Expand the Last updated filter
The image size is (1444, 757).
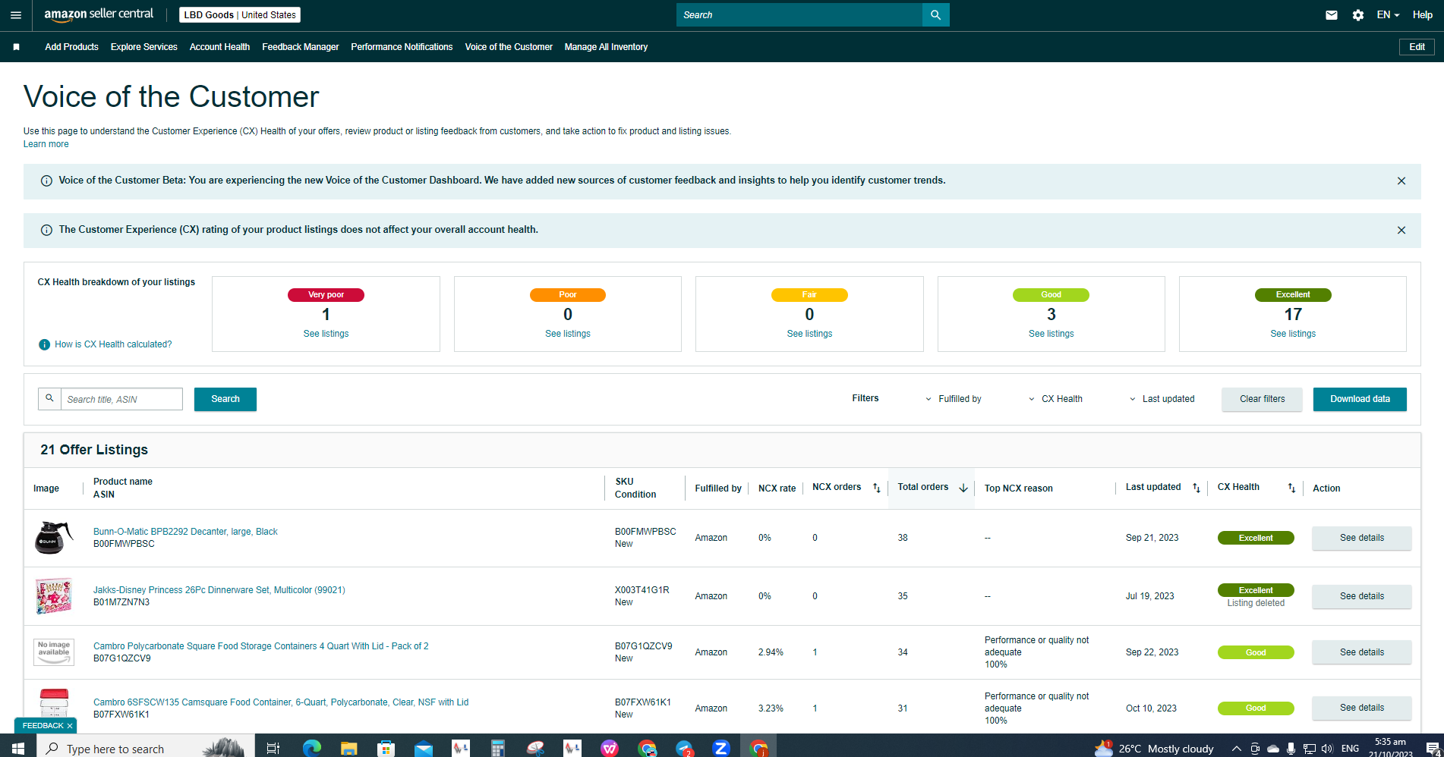click(1162, 399)
